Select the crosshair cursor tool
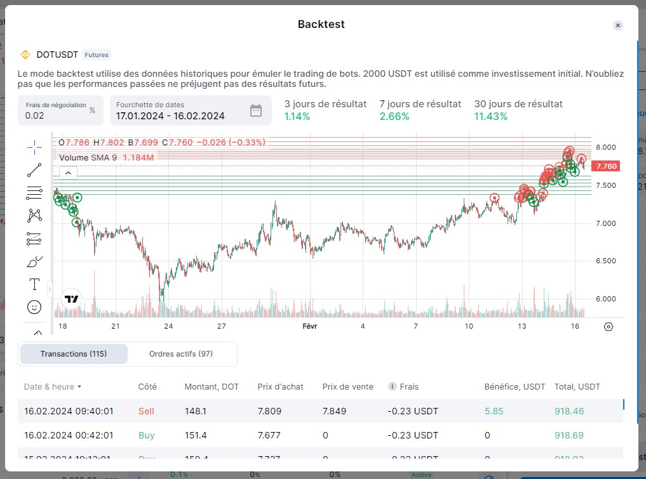This screenshot has width=646, height=479. pos(34,147)
